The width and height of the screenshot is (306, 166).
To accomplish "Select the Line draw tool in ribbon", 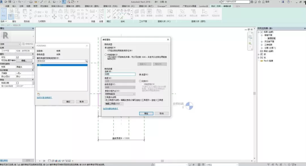I will 115,11.
